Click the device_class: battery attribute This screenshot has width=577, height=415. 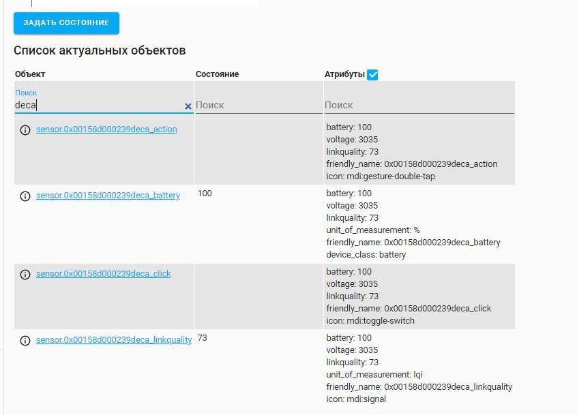pyautogui.click(x=366, y=255)
